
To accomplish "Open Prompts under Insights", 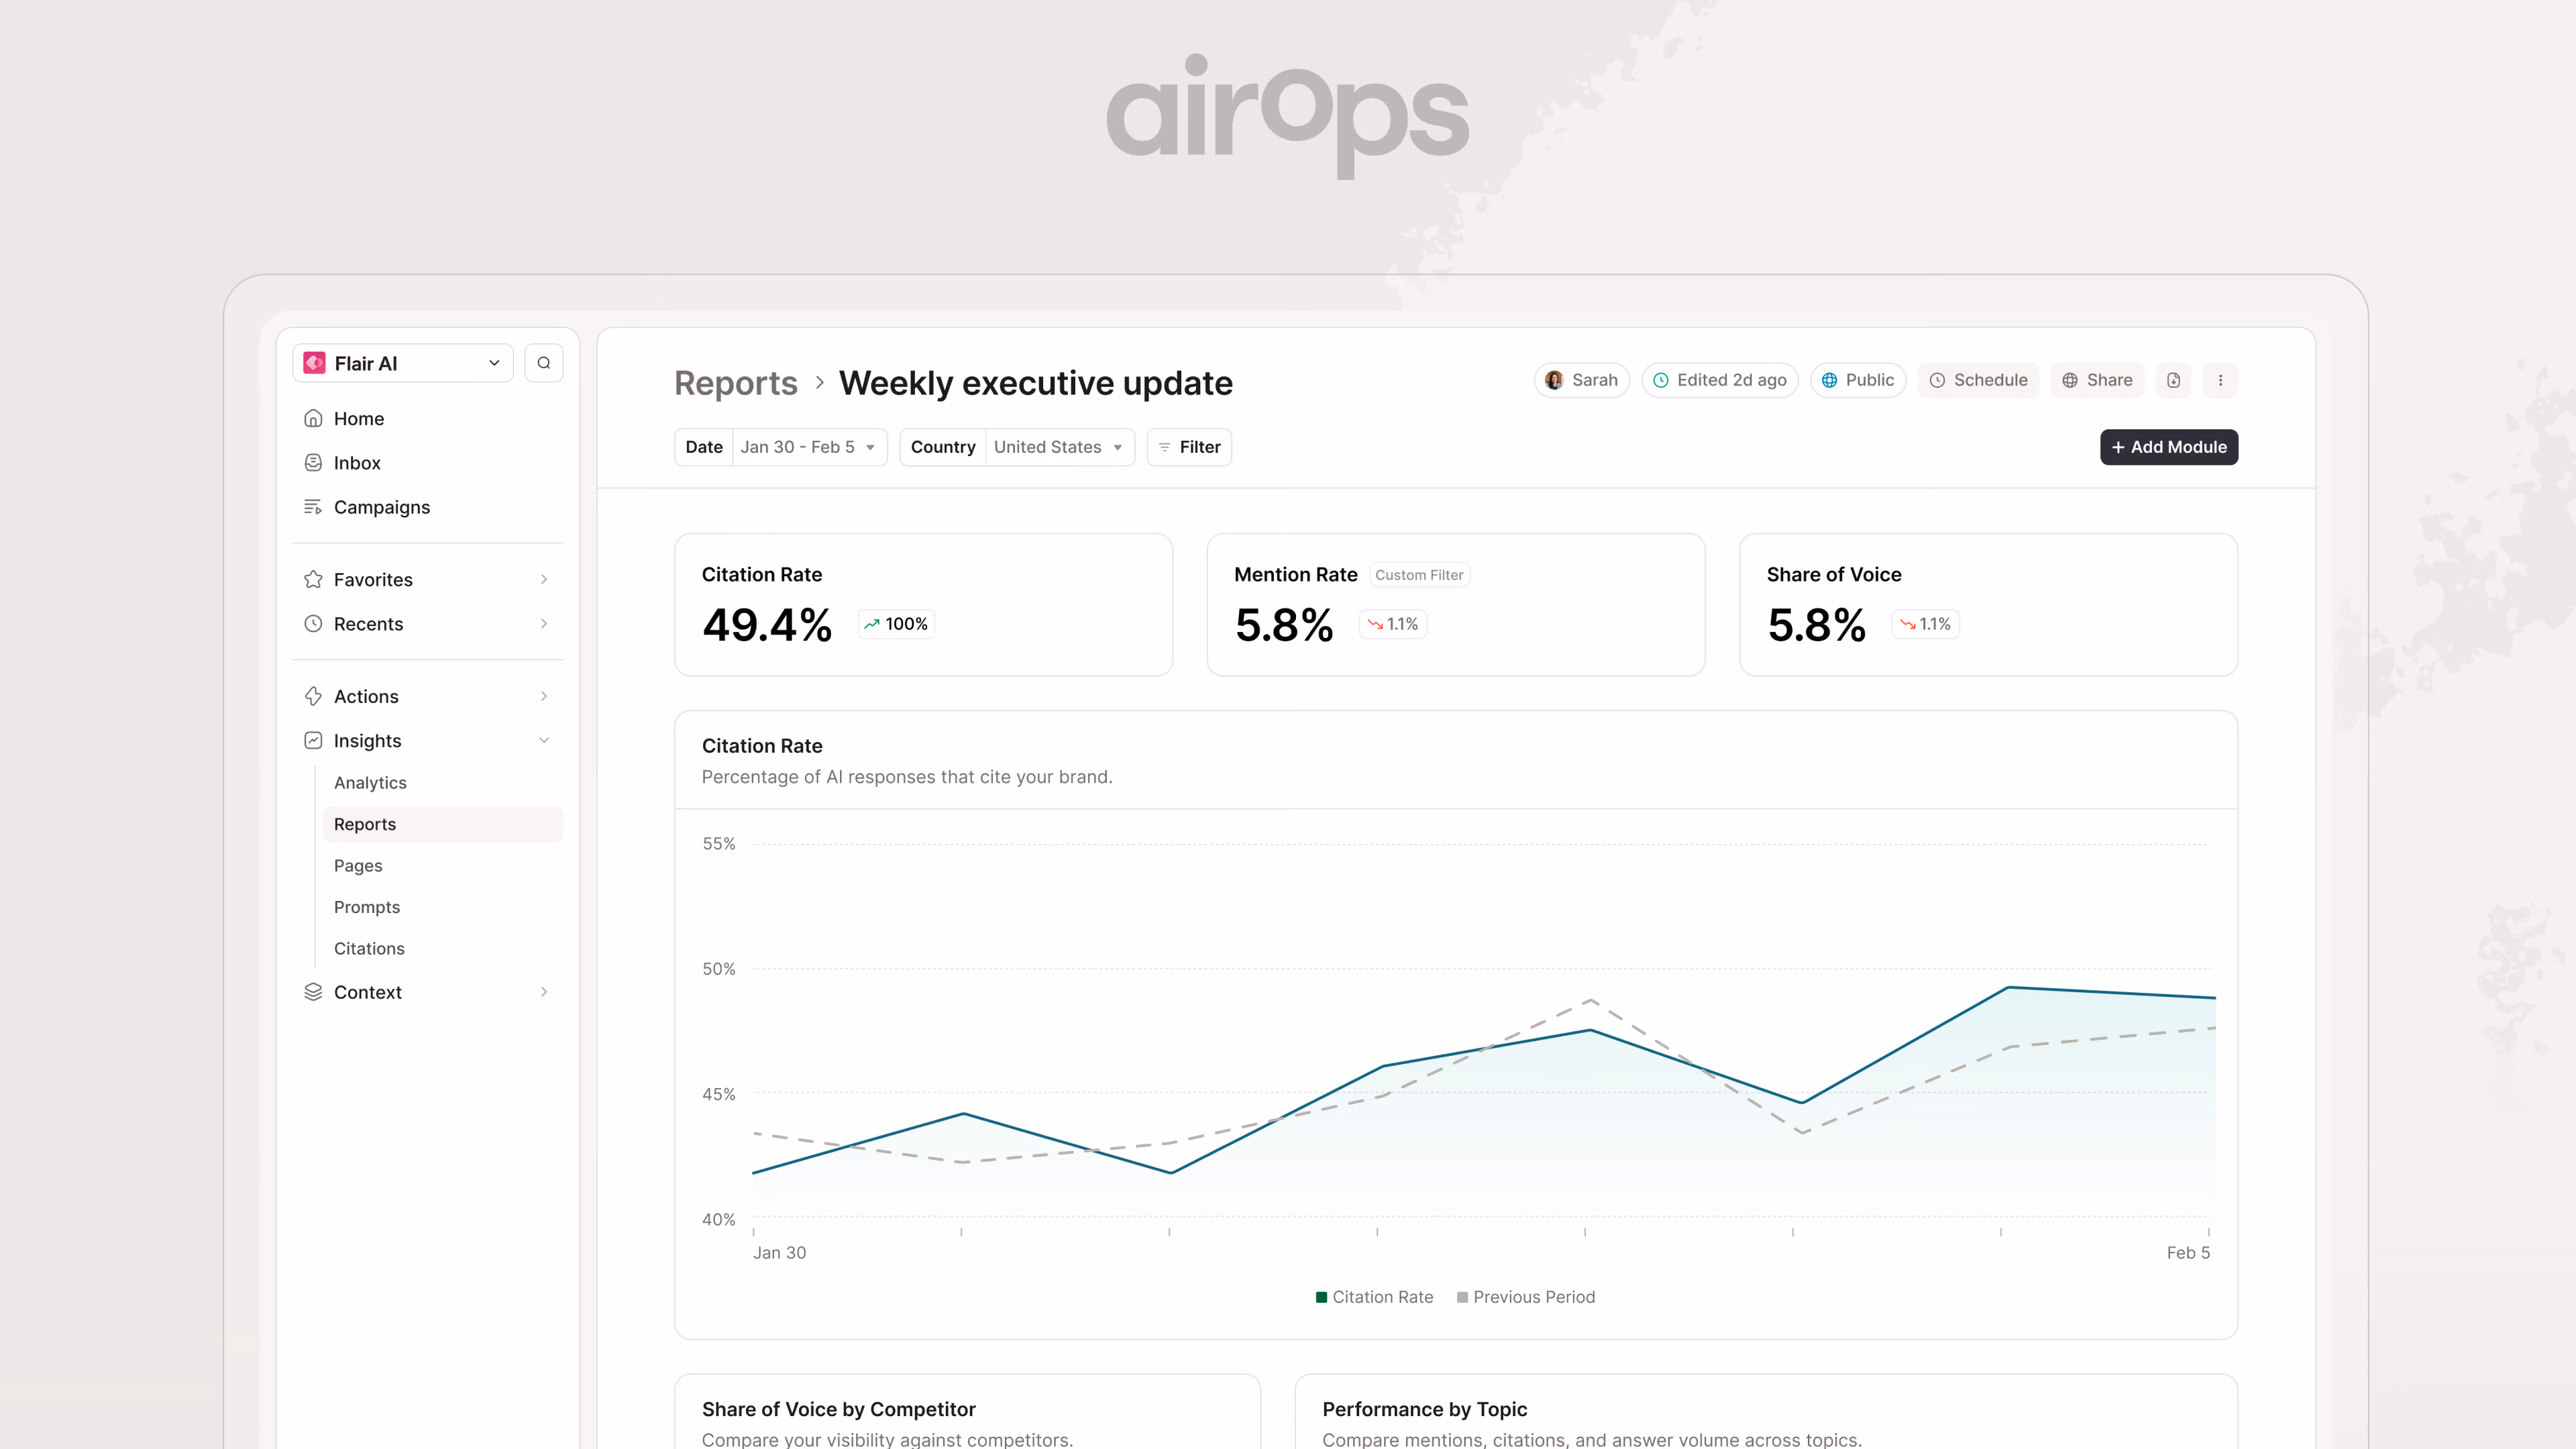I will (x=442, y=907).
